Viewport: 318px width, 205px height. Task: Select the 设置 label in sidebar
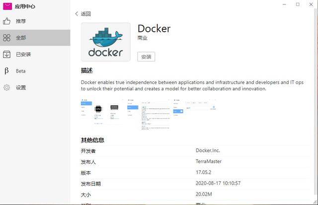(x=21, y=88)
